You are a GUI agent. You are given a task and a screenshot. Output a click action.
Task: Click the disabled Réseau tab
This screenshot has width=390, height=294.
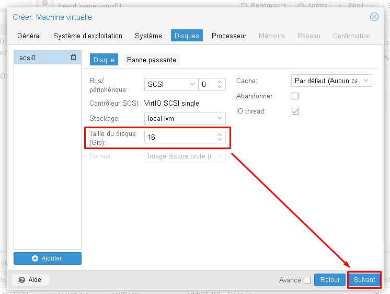click(308, 36)
